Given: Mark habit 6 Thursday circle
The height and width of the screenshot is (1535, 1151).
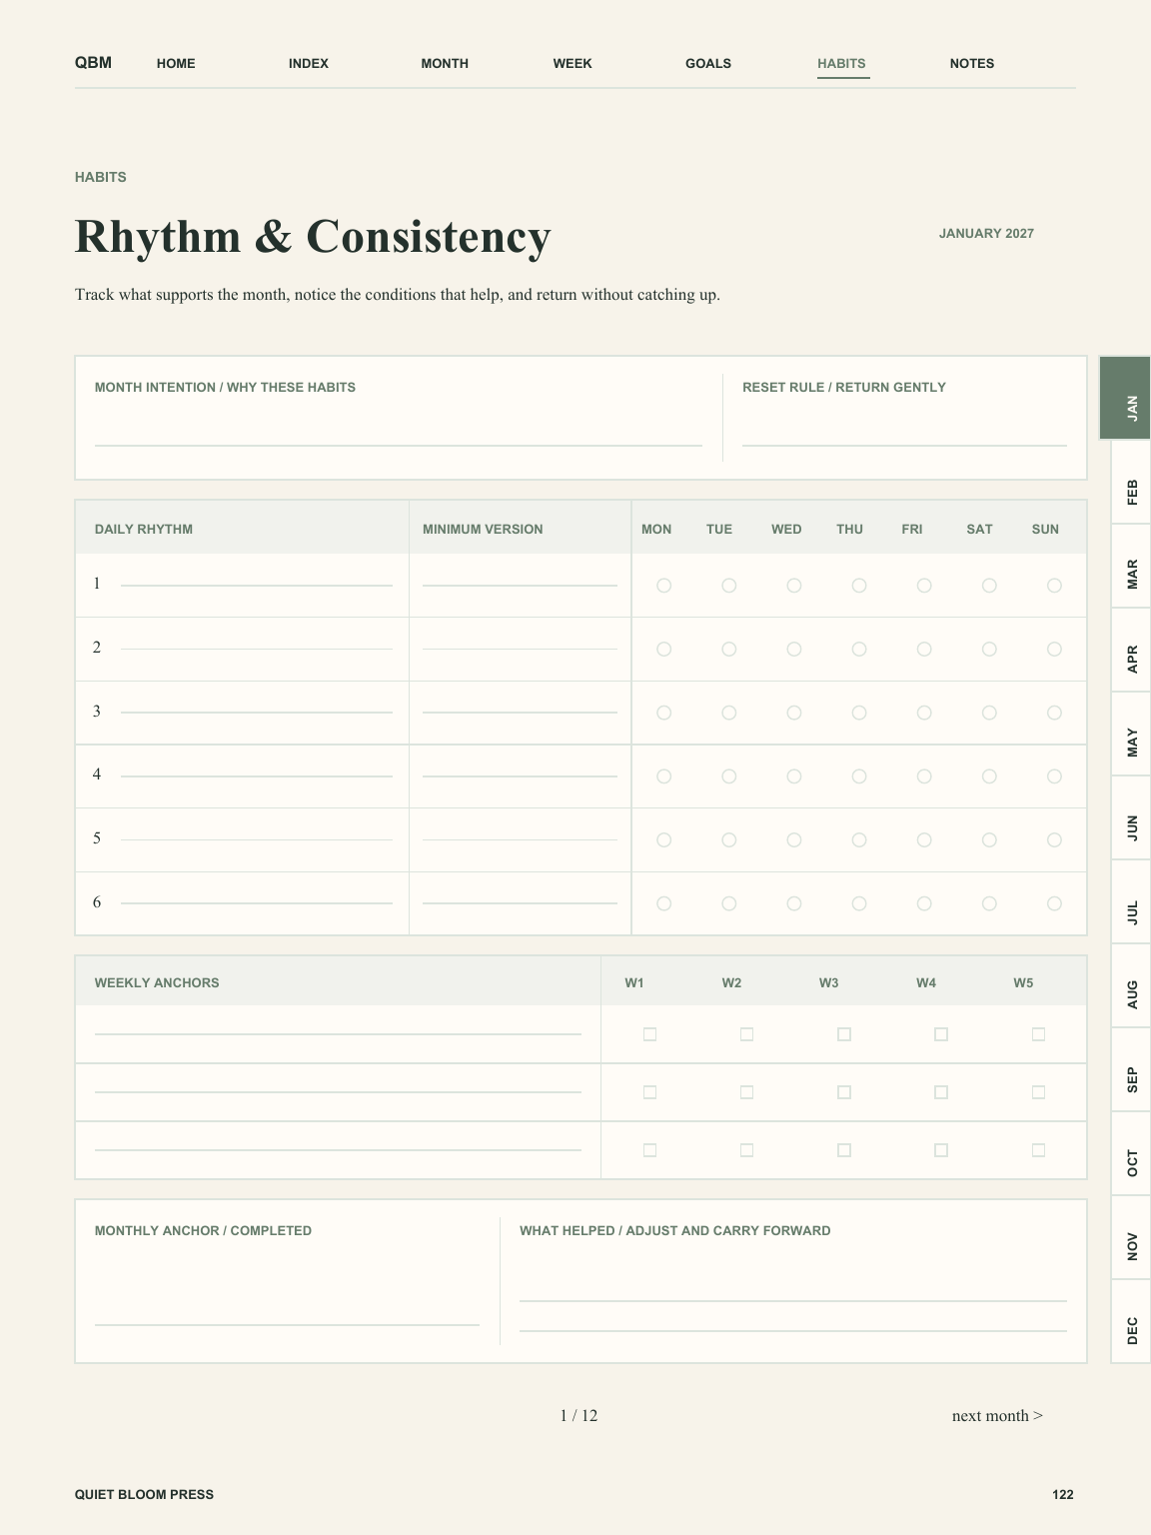Looking at the screenshot, I should (859, 903).
